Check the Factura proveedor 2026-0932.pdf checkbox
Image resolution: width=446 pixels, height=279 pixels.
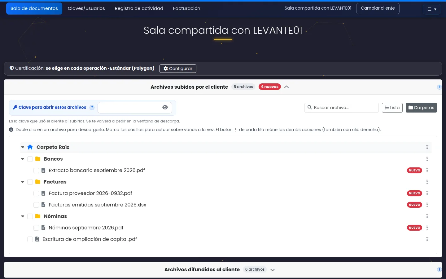[36, 193]
